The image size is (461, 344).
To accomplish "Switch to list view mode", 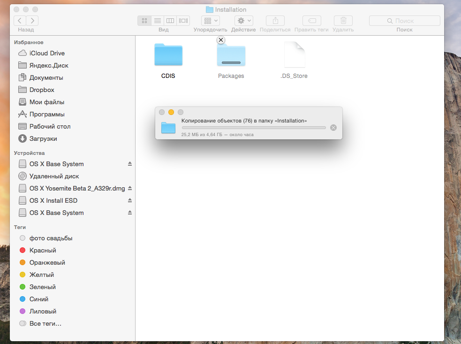I will [x=158, y=21].
